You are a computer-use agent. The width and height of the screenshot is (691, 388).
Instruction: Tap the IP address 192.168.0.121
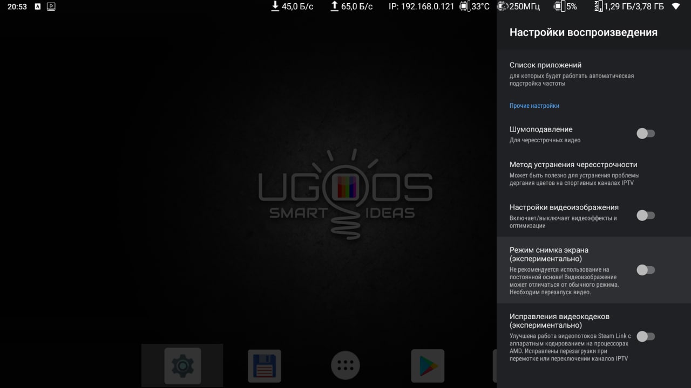coord(422,6)
